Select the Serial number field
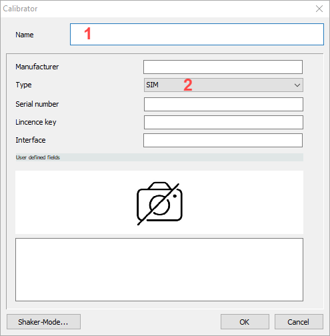 coord(223,104)
